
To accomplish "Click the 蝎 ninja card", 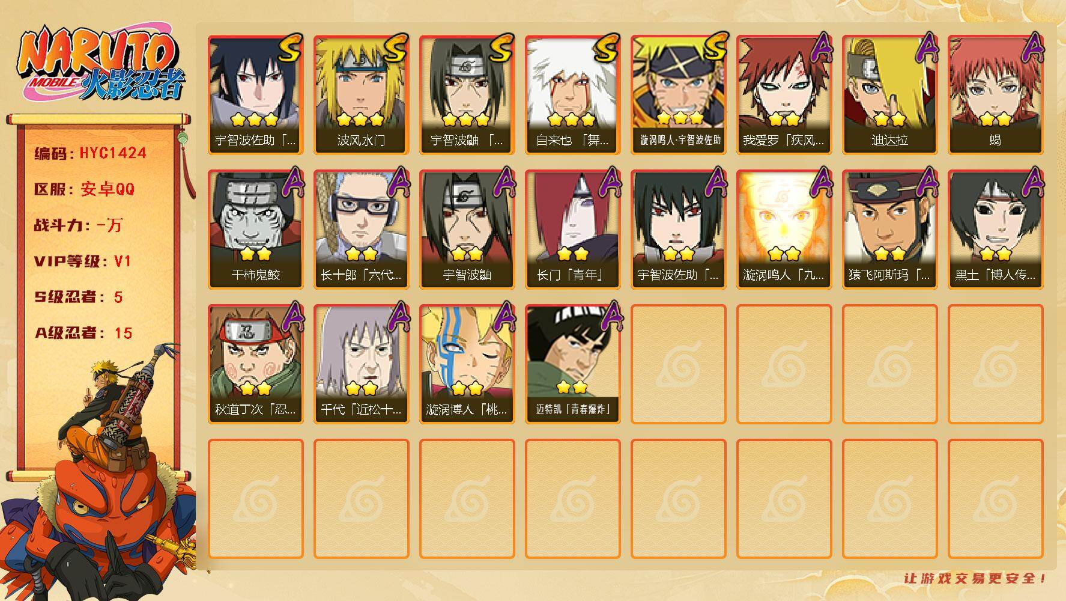I will 995,95.
